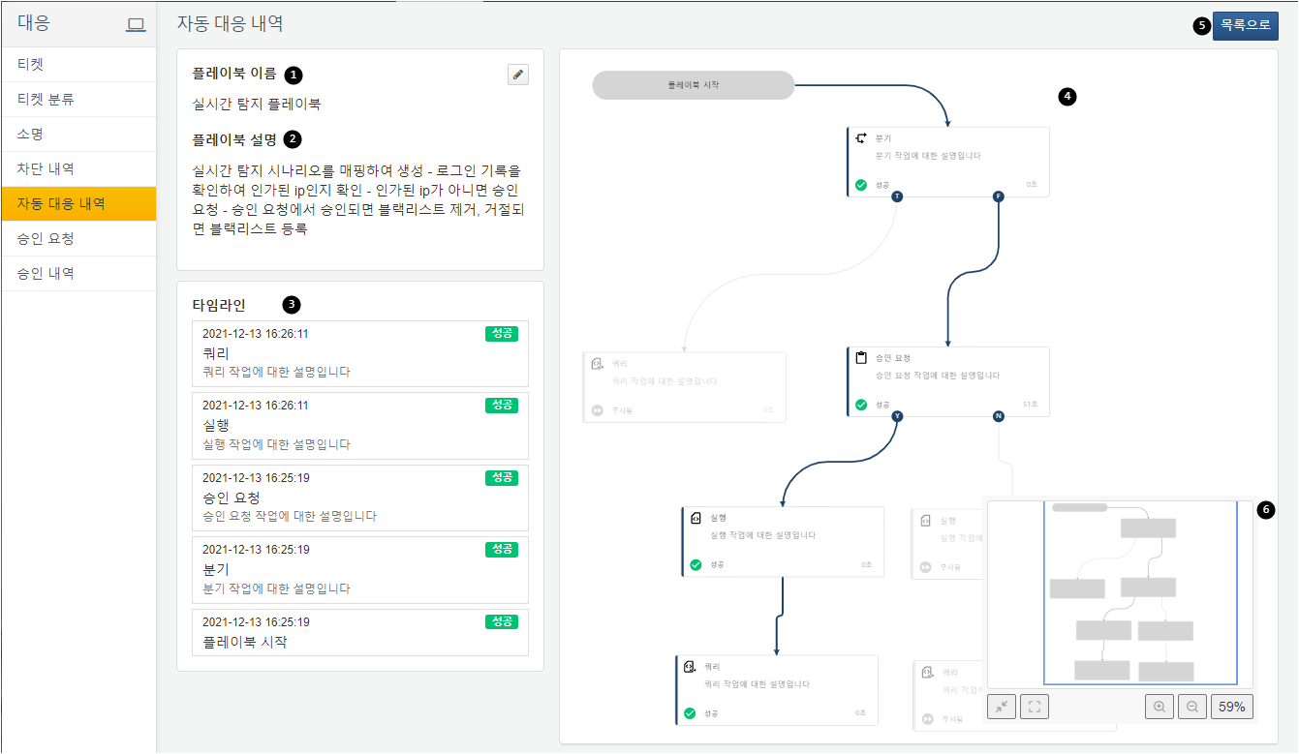The width and height of the screenshot is (1299, 754).
Task: Click the 플레이북 시작 node in the flowchart
Action: [694, 85]
